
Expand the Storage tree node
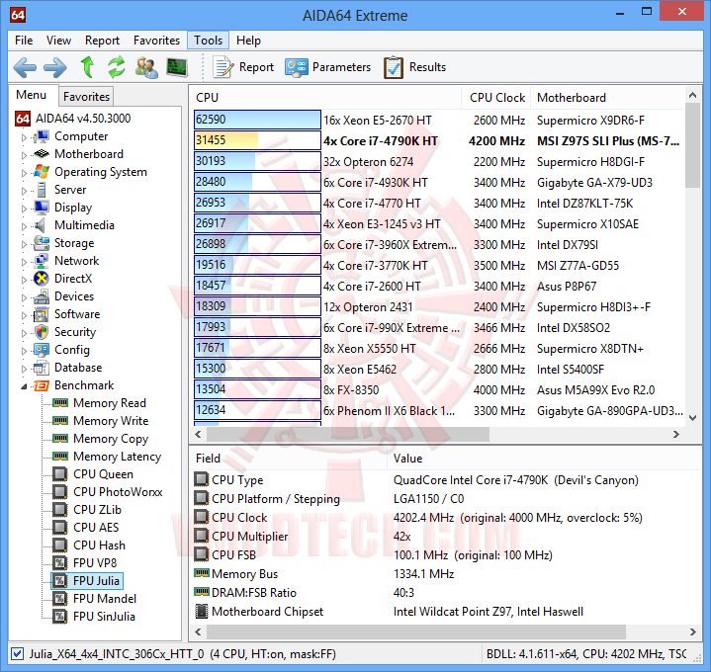[x=24, y=244]
